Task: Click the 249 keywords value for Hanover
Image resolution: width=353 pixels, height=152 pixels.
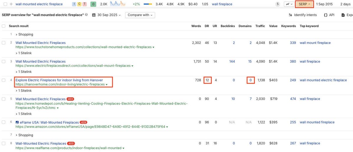Action: pos(293,80)
